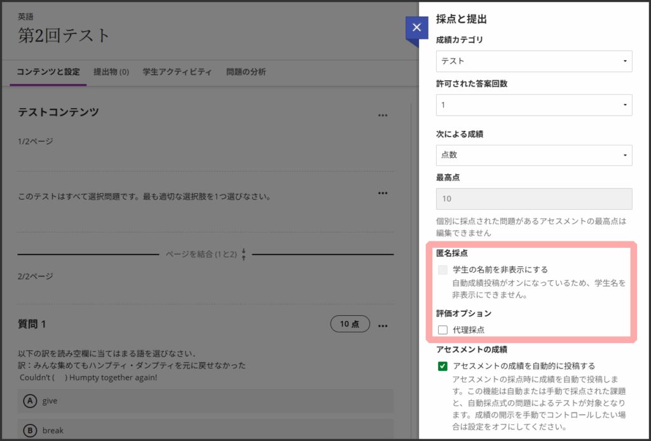Screen dimensions: 651x441
Task: Open the 次による成績 dropdown
Action: [533, 154]
